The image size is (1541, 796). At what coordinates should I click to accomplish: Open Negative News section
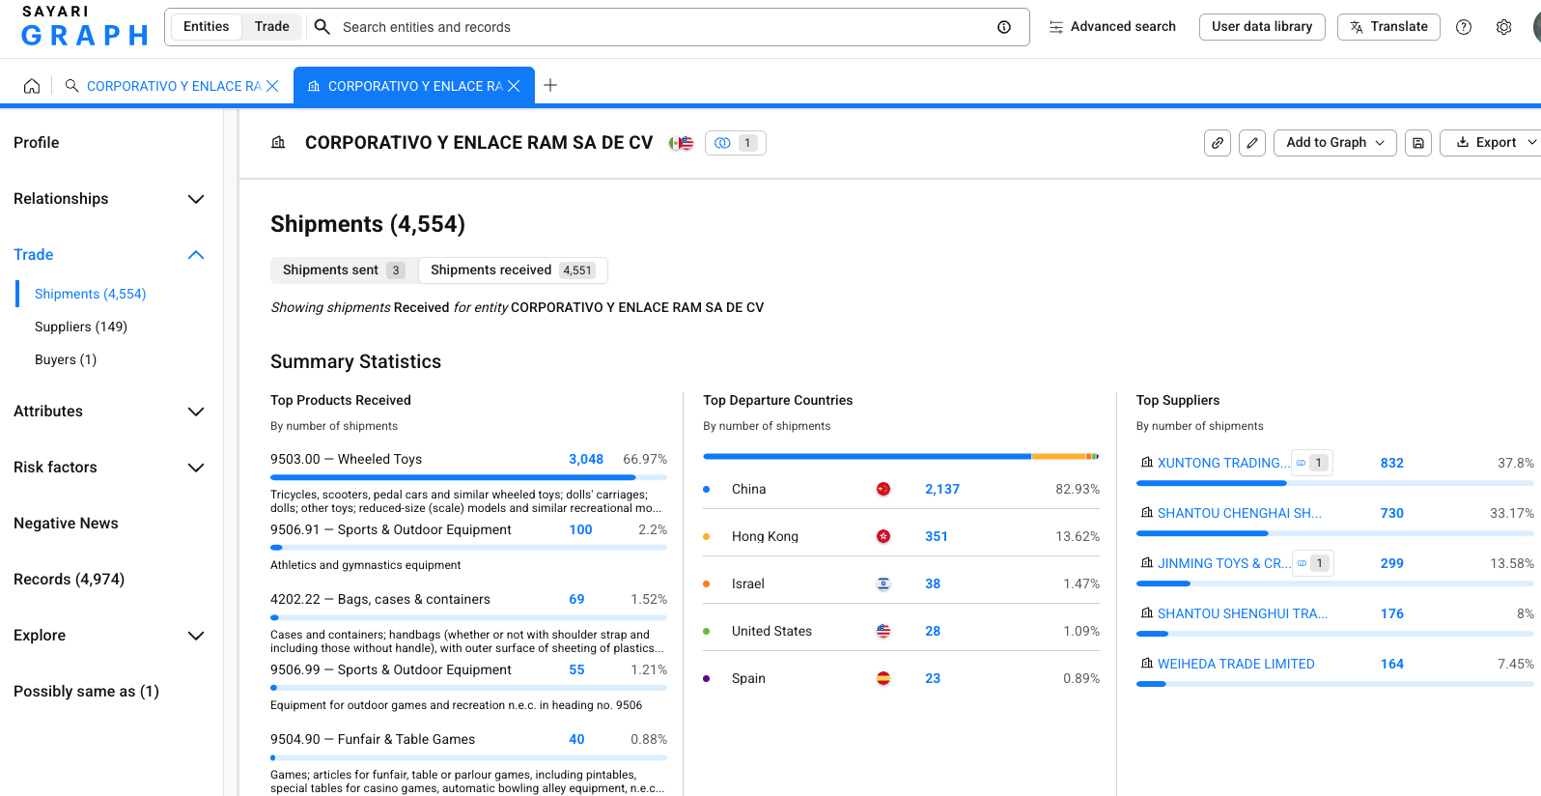pyautogui.click(x=66, y=524)
